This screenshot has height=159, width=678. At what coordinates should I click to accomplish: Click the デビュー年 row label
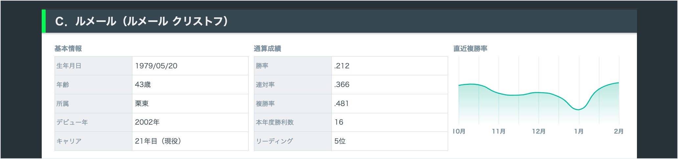click(72, 122)
